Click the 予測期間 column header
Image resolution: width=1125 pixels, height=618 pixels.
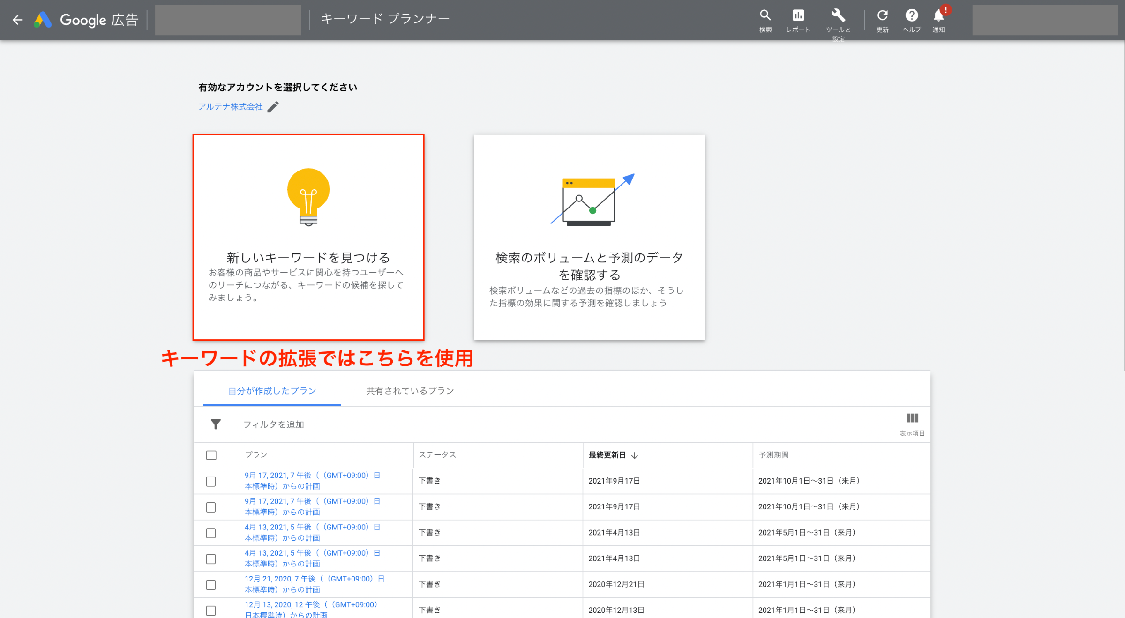point(773,455)
